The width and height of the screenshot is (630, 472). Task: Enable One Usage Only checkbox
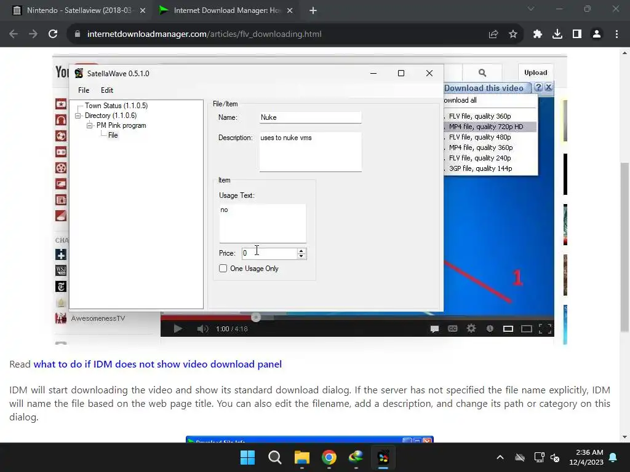[223, 269]
